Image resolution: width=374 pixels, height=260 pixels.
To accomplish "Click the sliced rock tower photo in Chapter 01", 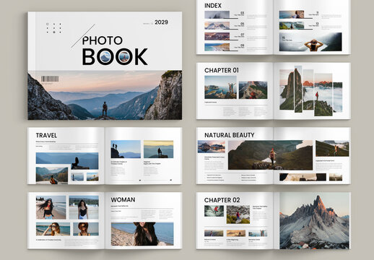I will click(310, 91).
